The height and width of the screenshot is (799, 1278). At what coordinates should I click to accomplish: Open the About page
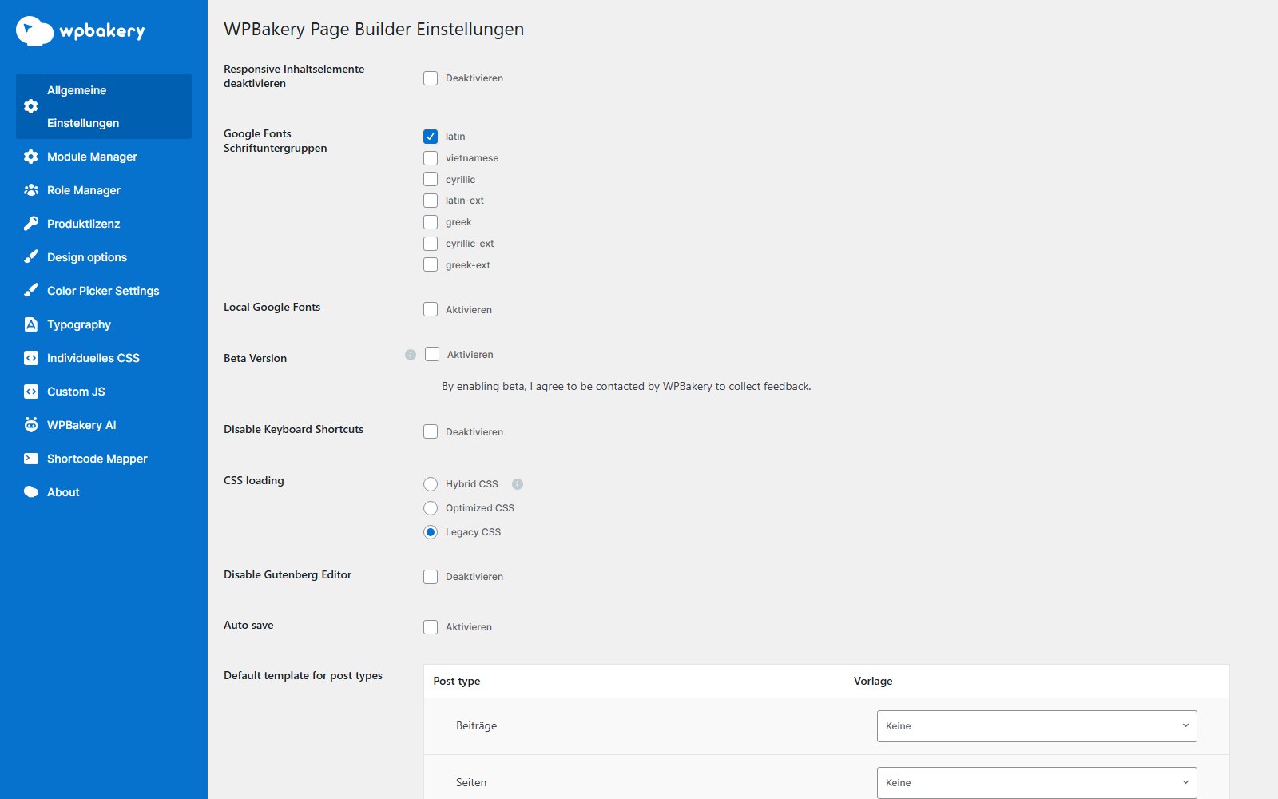[x=104, y=492]
